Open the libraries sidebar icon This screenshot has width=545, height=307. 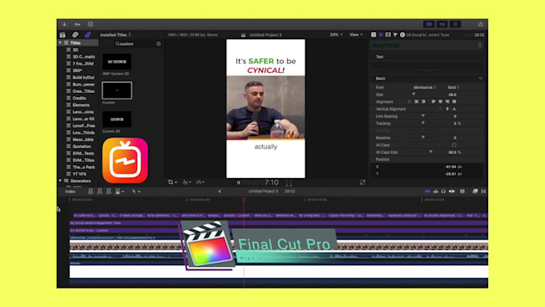tap(63, 34)
